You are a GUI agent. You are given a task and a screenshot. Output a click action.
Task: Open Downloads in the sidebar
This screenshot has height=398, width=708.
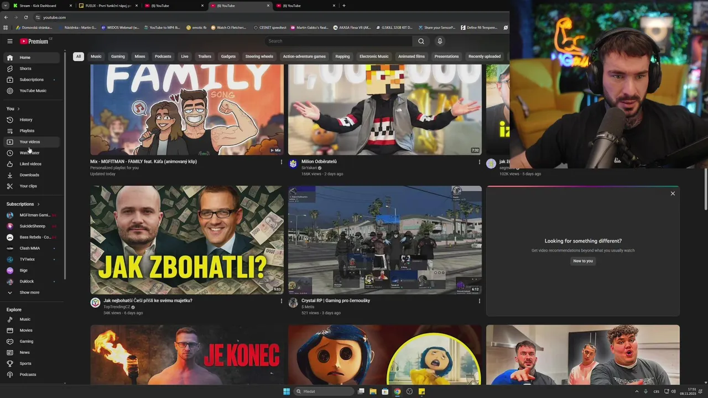[32, 175]
